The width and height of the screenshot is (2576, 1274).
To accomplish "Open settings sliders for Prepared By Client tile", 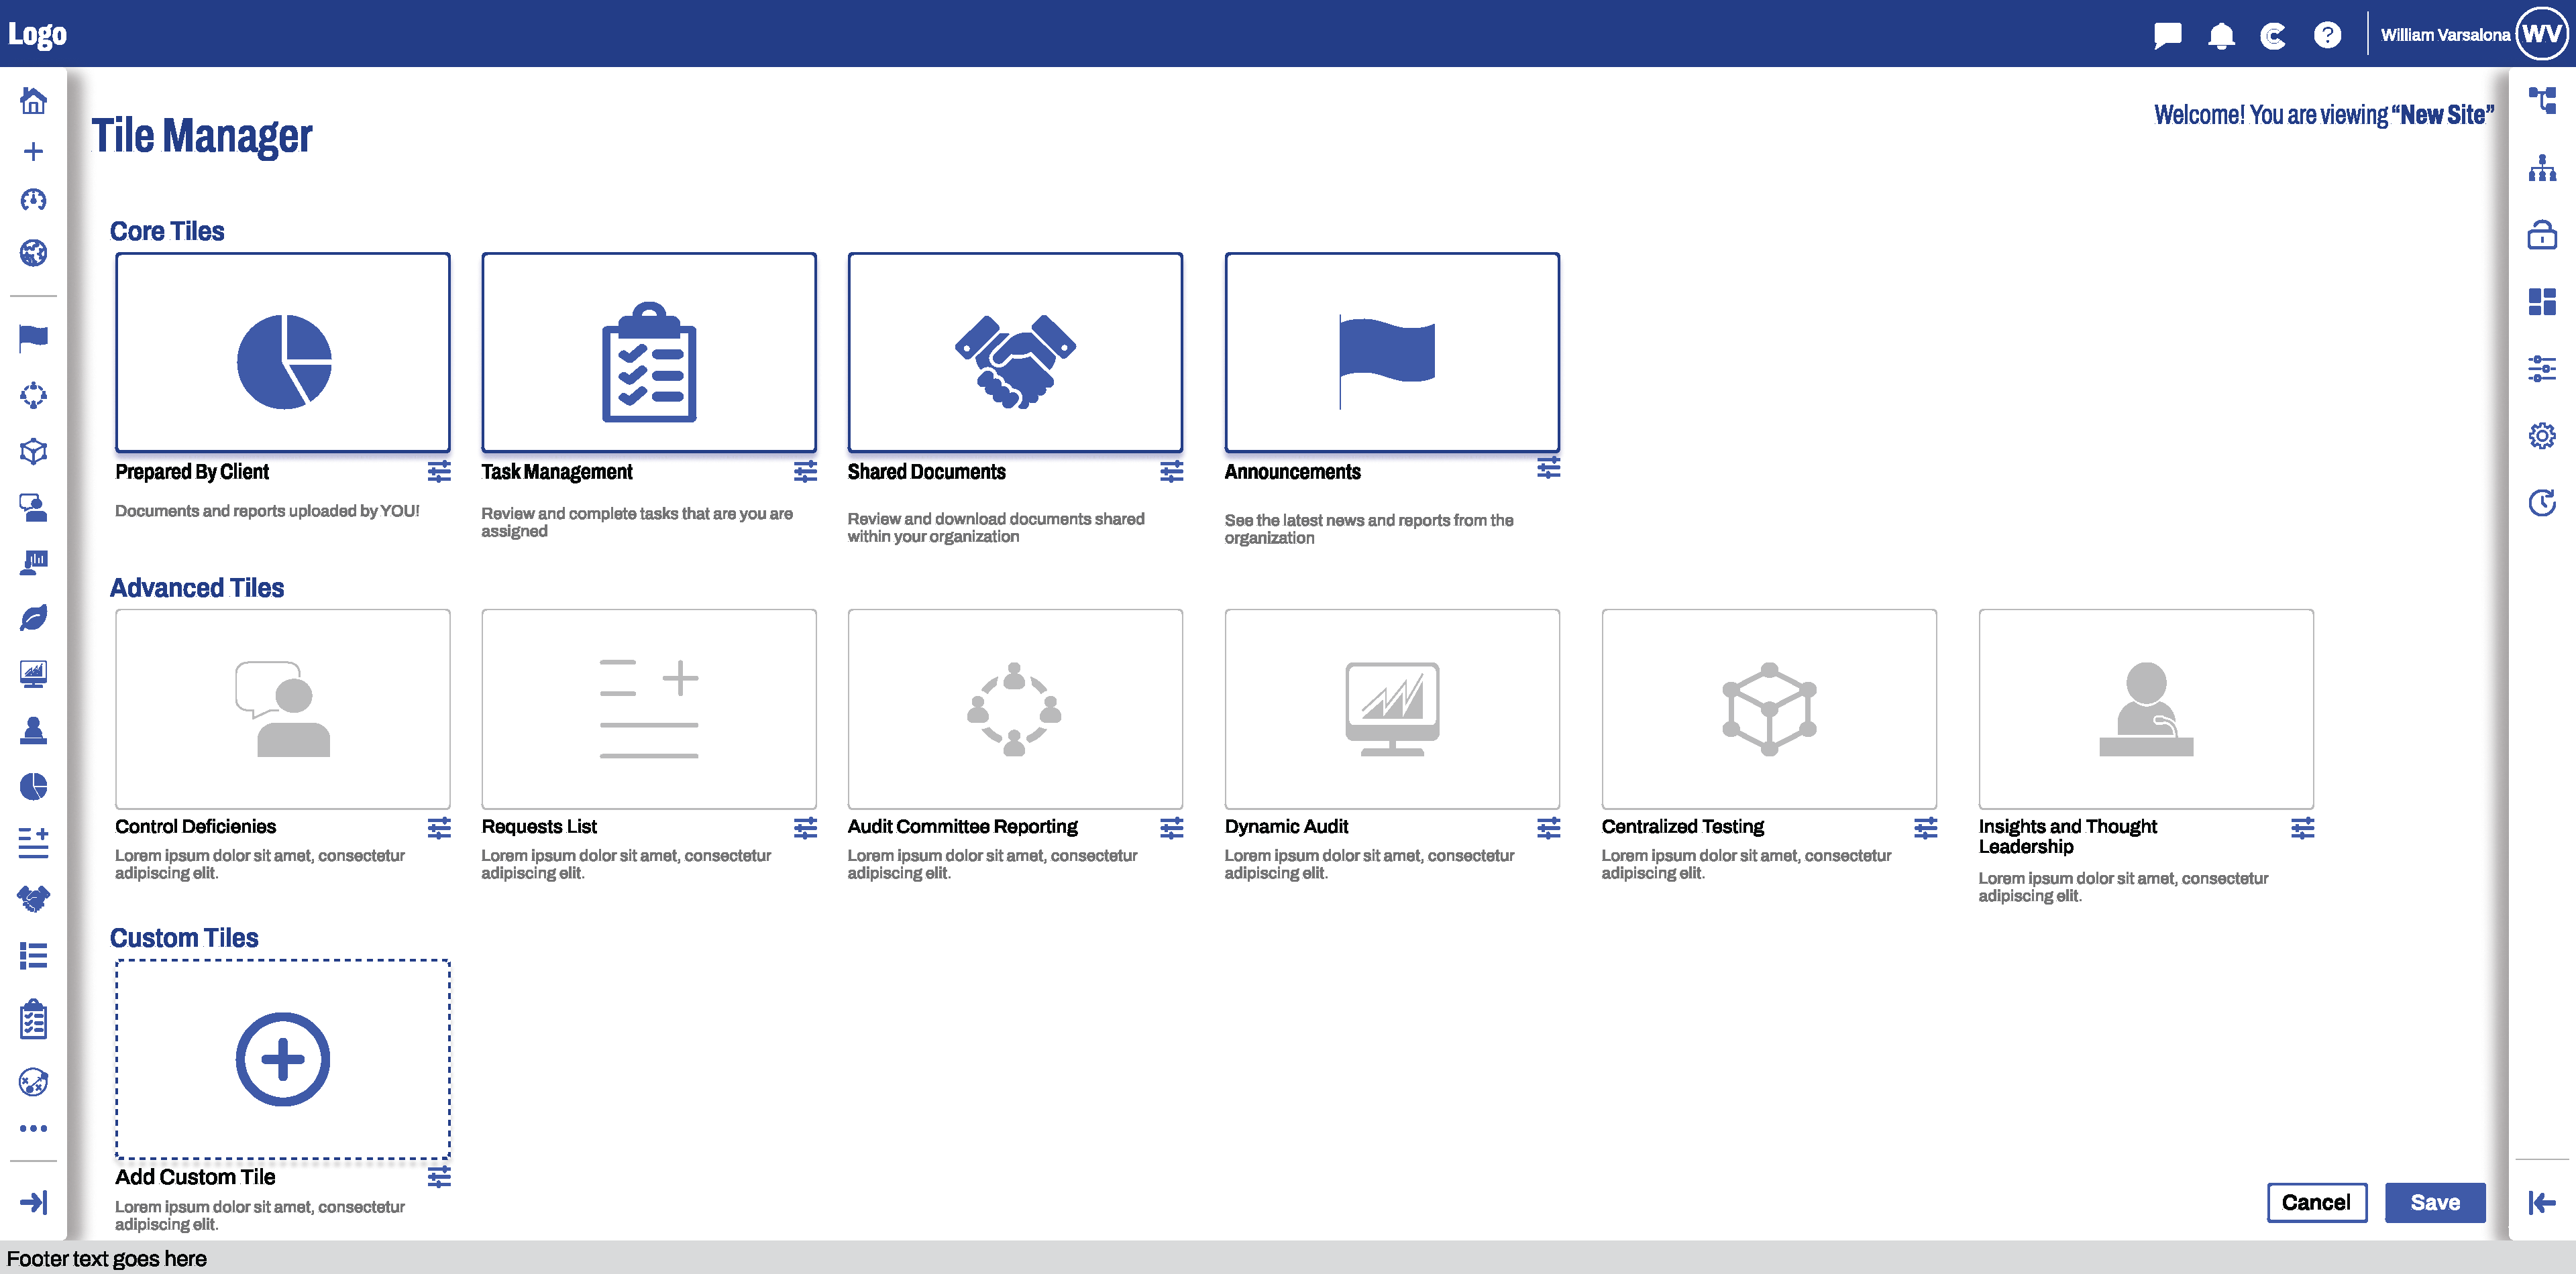I will pos(439,471).
